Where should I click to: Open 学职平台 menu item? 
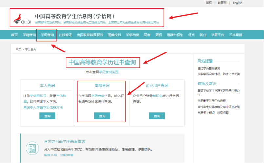tap(218, 35)
